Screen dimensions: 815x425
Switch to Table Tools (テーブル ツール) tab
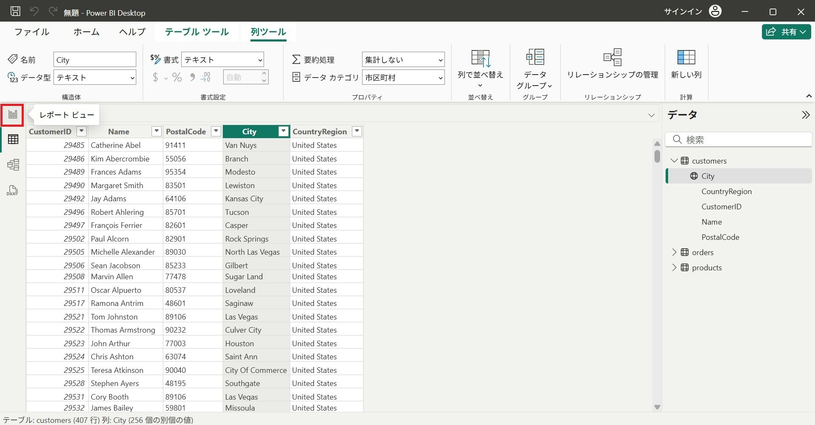(197, 32)
